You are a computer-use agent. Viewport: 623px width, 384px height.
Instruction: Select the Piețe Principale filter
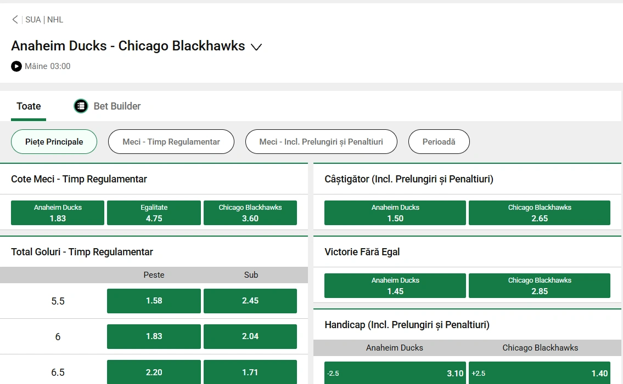click(54, 141)
